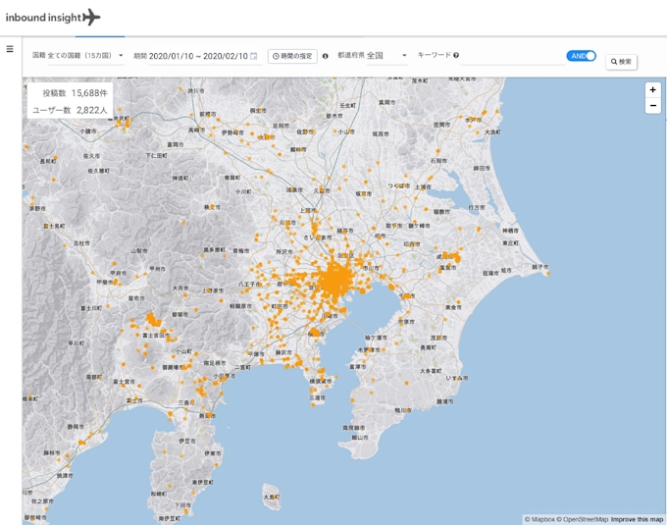Expand the 国籍 nationality dropdown
This screenshot has height=525, width=667.
coord(121,56)
